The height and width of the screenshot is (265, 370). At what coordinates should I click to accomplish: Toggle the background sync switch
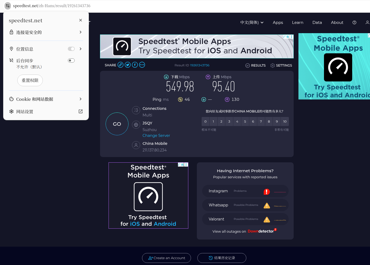coord(71,60)
